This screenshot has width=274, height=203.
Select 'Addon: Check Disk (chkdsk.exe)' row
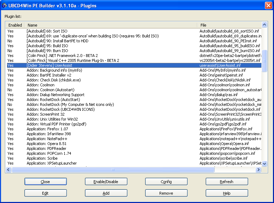coord(134,80)
